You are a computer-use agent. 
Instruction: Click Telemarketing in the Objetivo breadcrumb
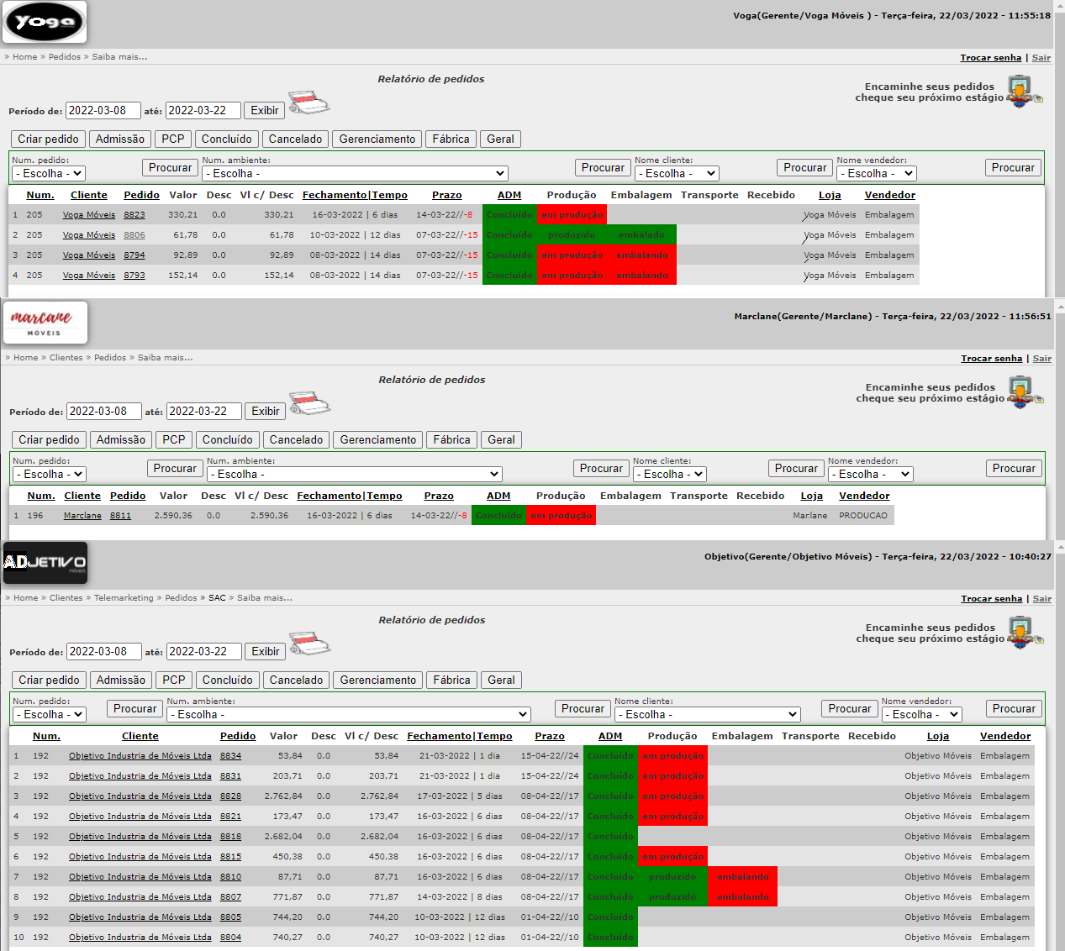click(x=124, y=598)
